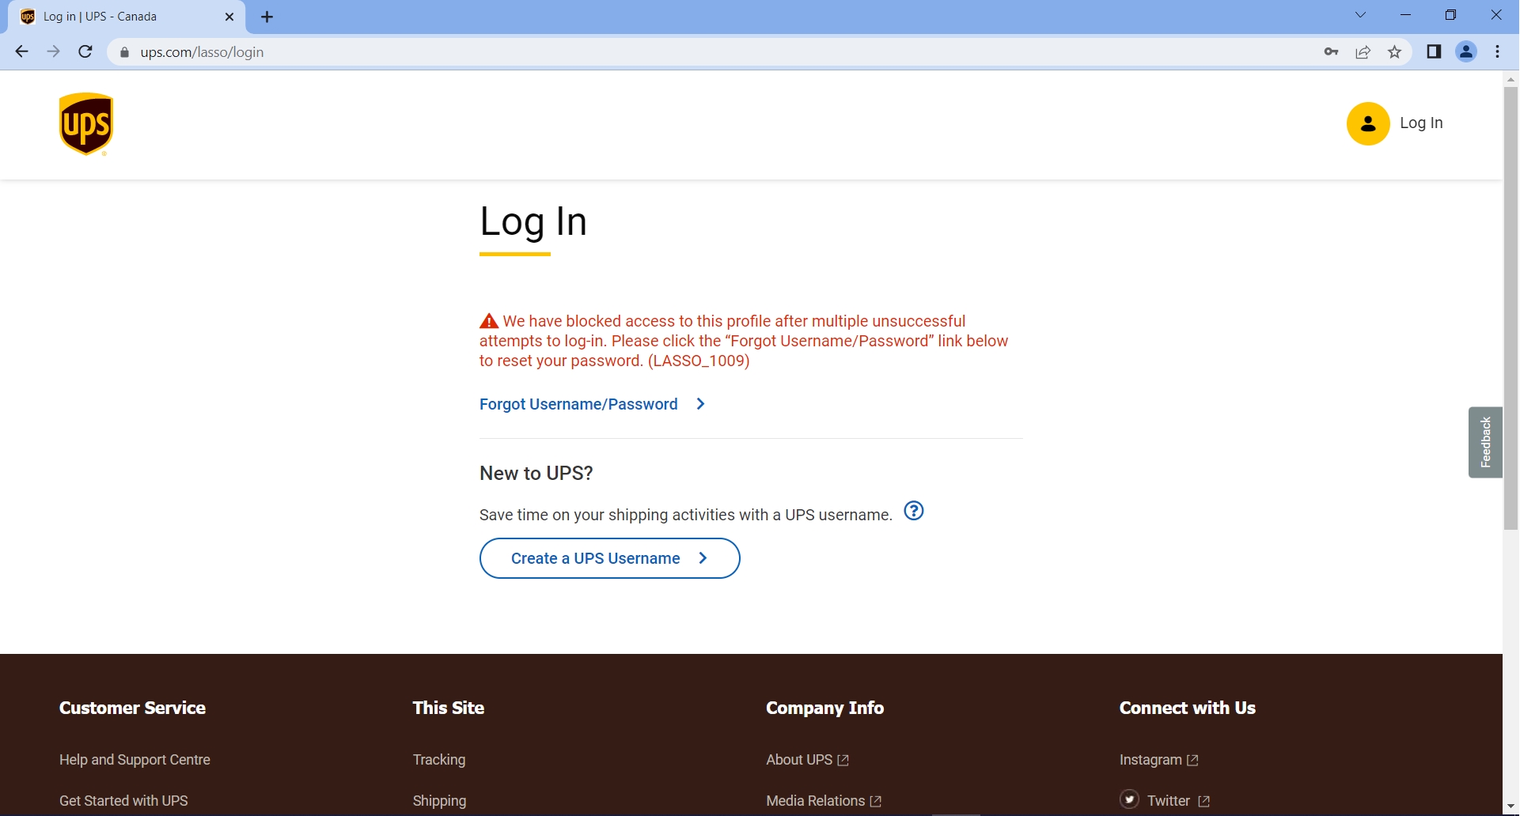The width and height of the screenshot is (1520, 816).
Task: Bookmark this page with the star icon
Action: pyautogui.click(x=1394, y=51)
